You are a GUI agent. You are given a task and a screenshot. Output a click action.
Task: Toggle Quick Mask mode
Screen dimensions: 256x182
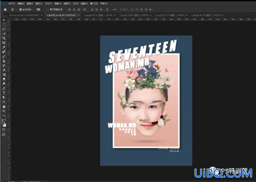click(x=4, y=130)
